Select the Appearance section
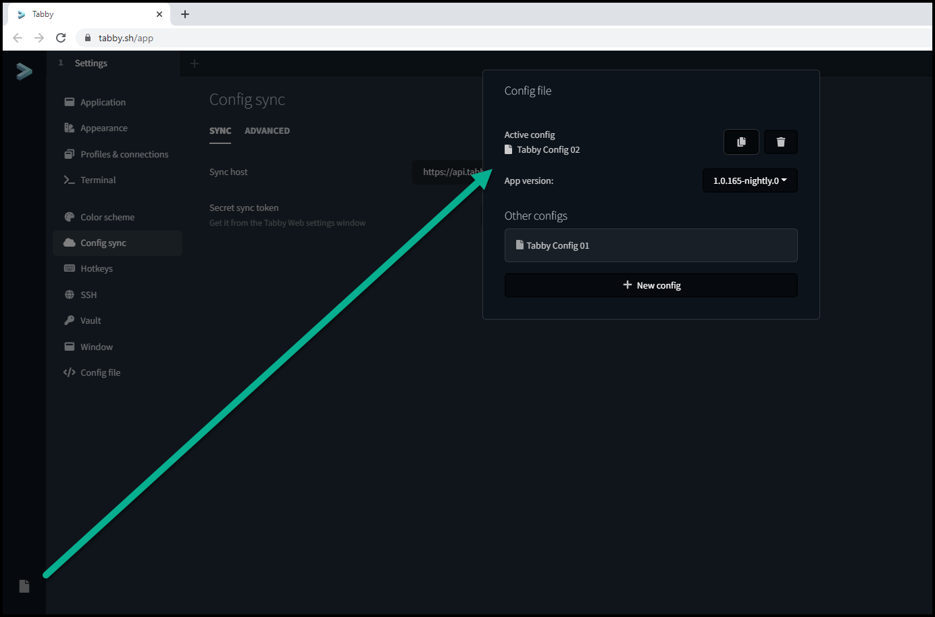Screen dimensions: 935x617 [x=103, y=128]
